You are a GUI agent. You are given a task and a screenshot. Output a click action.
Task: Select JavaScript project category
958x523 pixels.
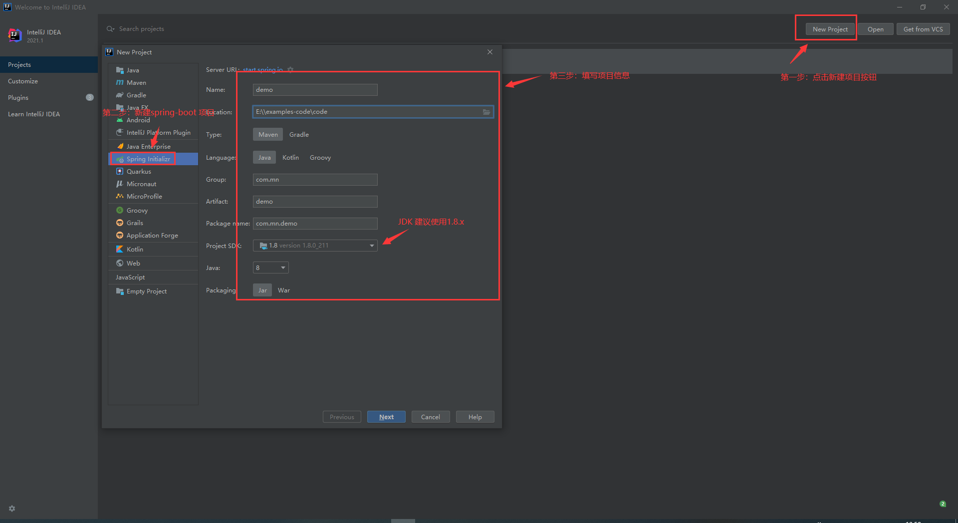click(153, 277)
